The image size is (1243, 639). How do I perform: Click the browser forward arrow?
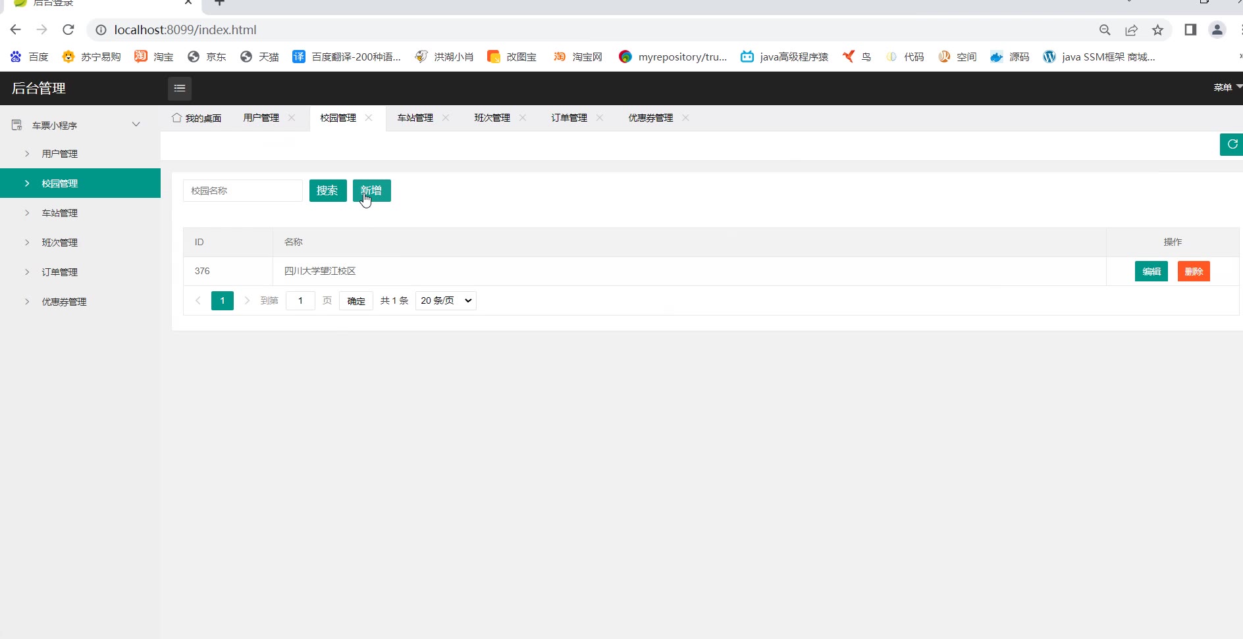(x=42, y=30)
